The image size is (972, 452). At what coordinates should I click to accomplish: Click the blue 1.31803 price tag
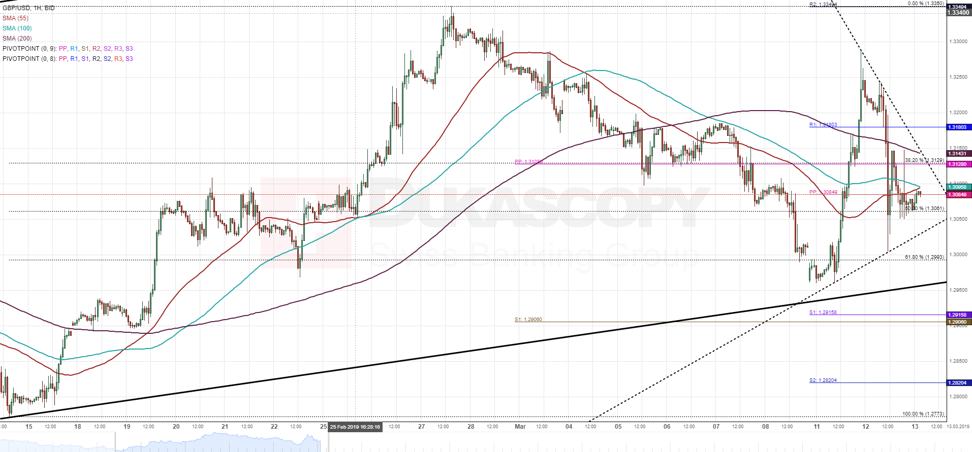pos(958,127)
